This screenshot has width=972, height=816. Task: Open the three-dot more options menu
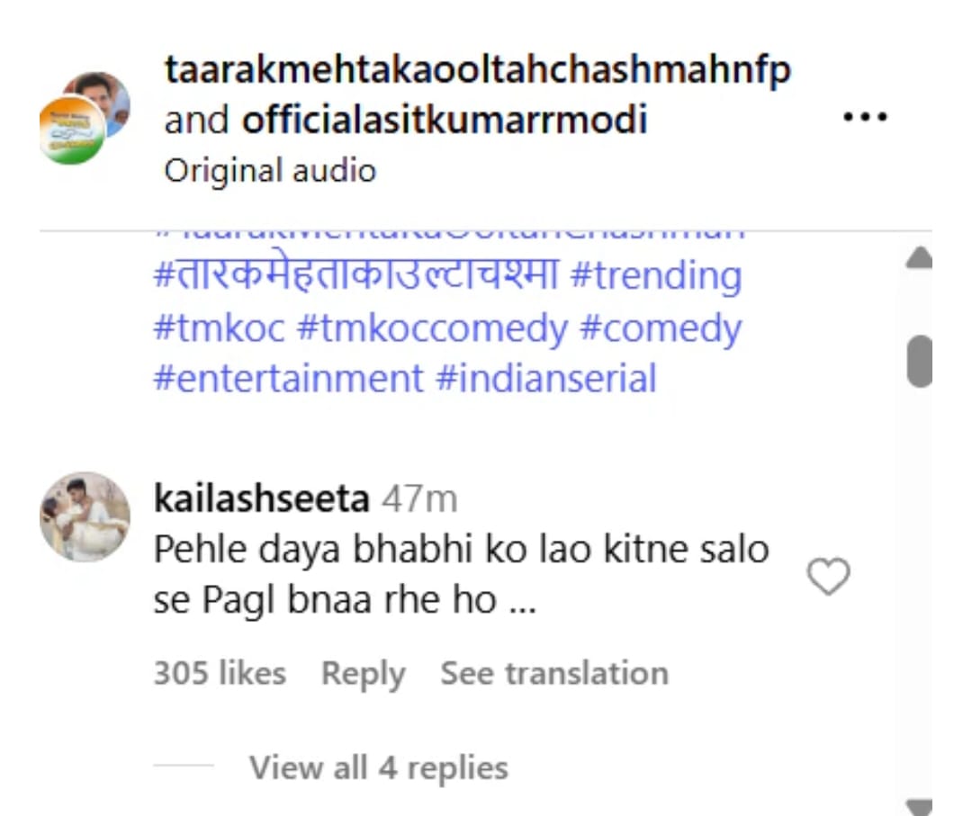coord(865,118)
